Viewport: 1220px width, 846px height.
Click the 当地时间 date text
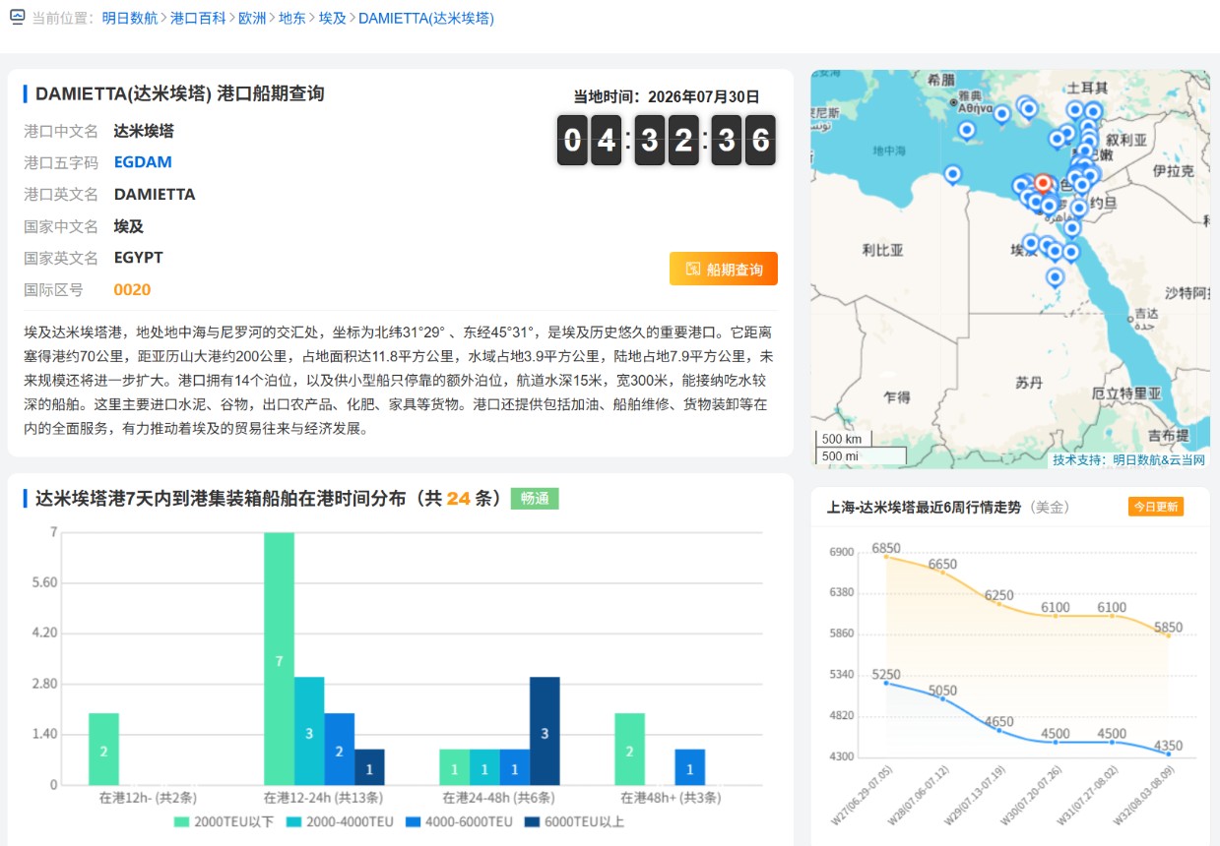point(667,96)
